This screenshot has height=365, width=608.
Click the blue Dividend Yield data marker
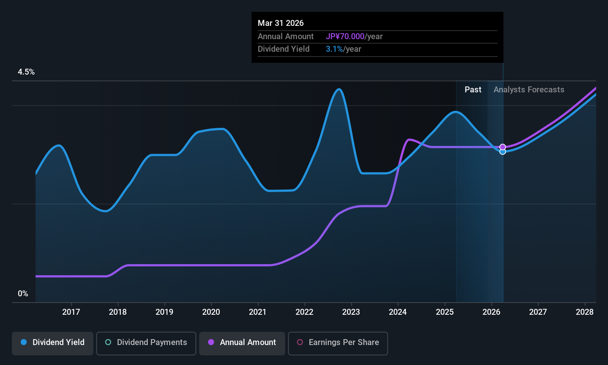coord(502,152)
